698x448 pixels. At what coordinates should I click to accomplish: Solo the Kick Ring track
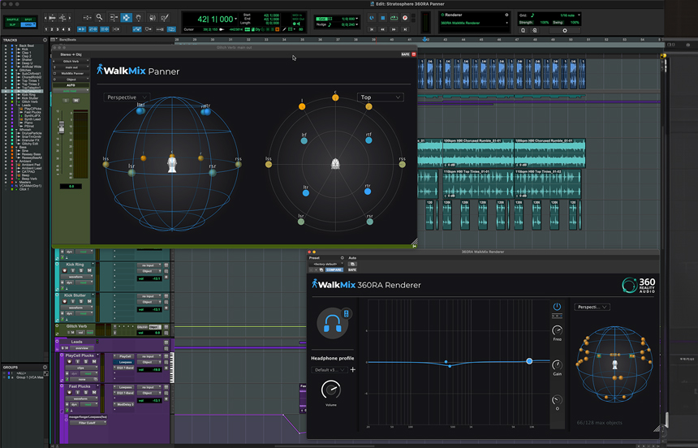(x=81, y=271)
